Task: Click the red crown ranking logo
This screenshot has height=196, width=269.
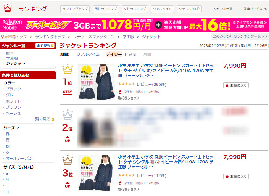Action: pos(8,8)
